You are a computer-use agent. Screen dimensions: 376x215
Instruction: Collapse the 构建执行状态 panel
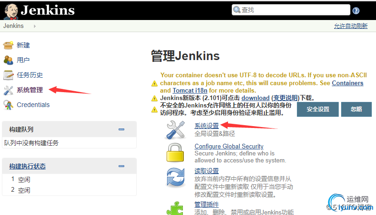(x=121, y=166)
